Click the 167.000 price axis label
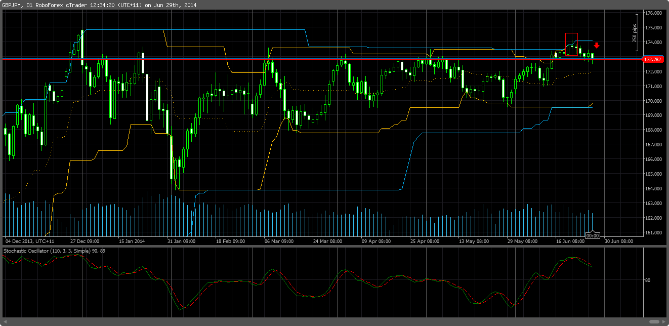 point(653,144)
